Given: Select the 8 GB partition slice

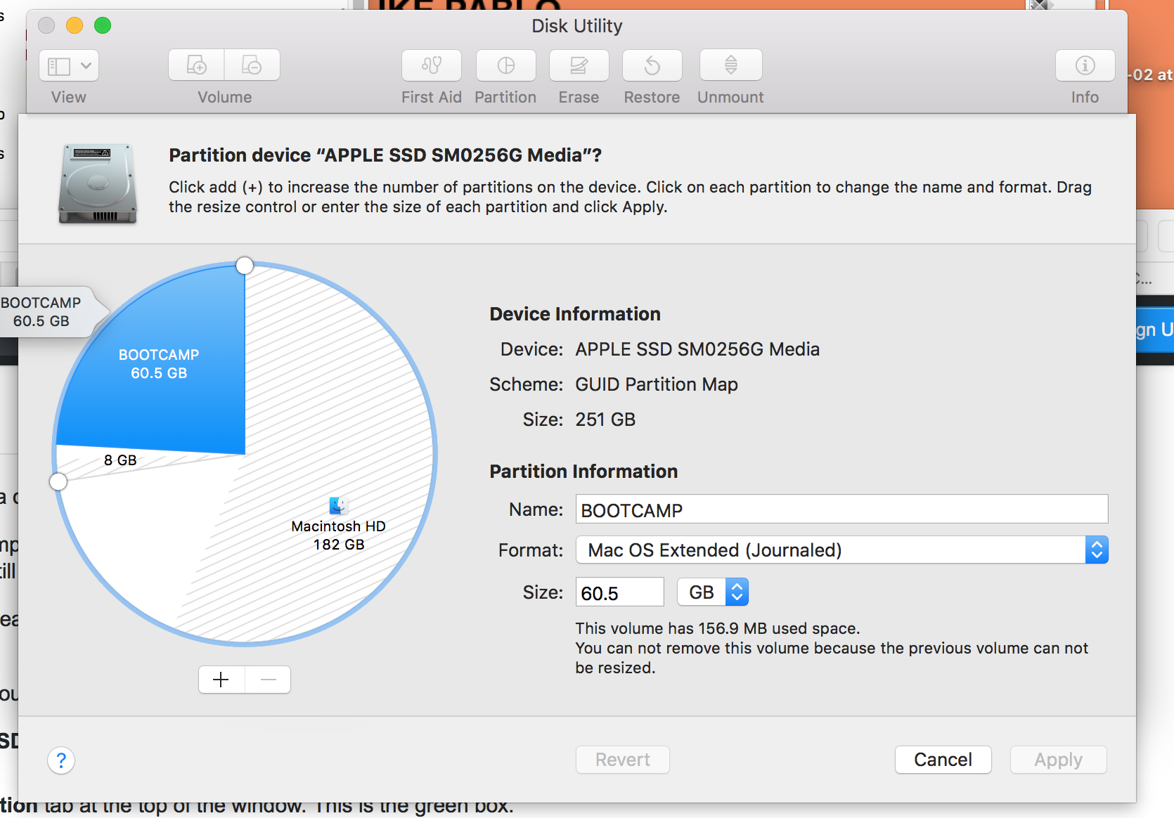Looking at the screenshot, I should (x=120, y=461).
